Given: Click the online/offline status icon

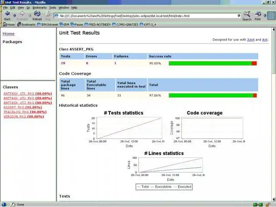Looking at the screenshot, I should coord(258,204).
